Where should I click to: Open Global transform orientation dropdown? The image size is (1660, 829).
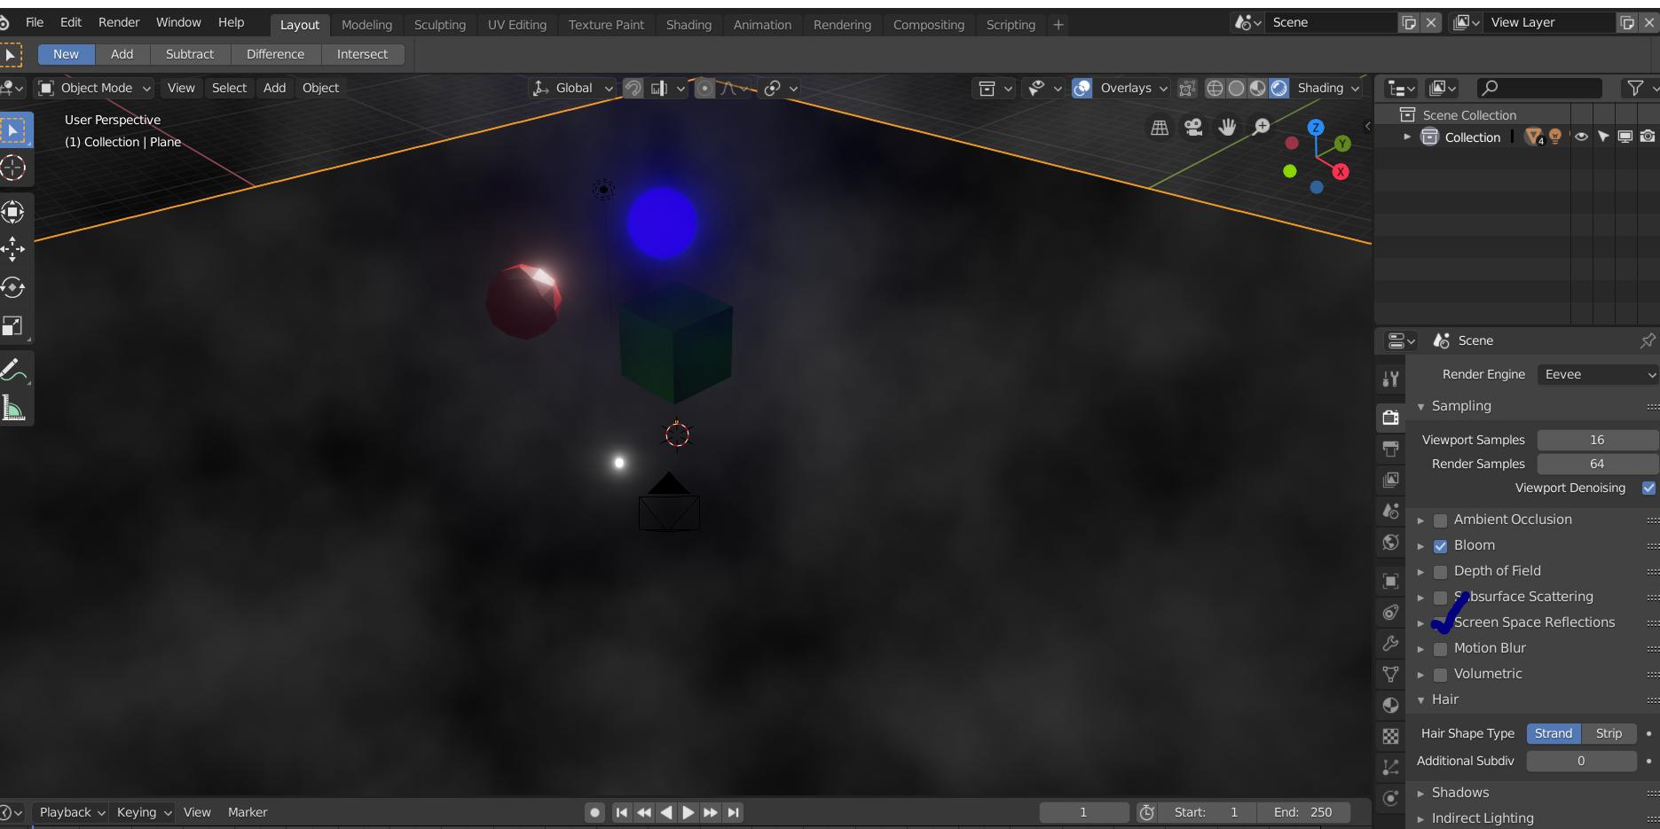coord(572,88)
